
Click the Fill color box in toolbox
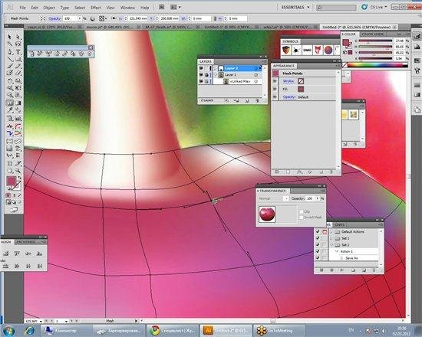point(12,181)
